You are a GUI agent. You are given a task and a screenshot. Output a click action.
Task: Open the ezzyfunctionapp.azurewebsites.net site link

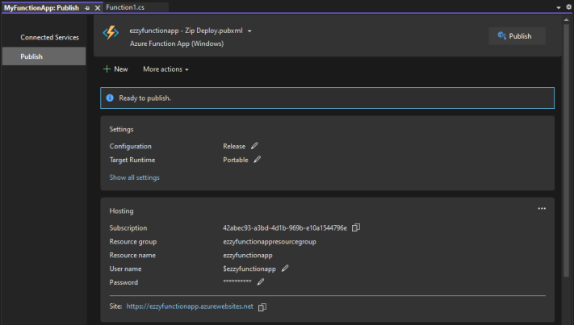pos(190,306)
